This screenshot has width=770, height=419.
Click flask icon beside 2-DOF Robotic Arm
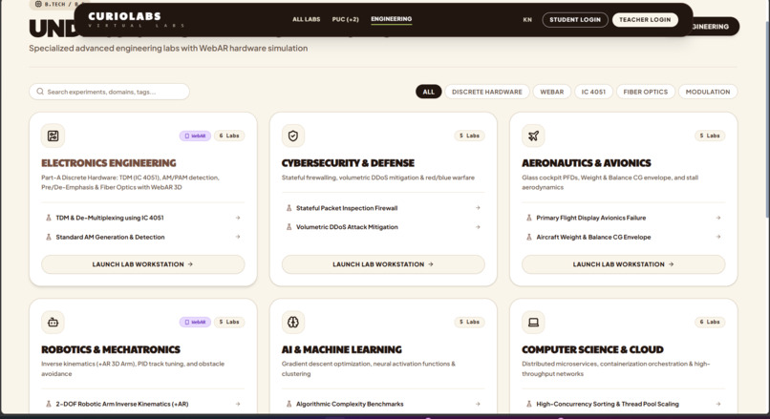pos(49,405)
